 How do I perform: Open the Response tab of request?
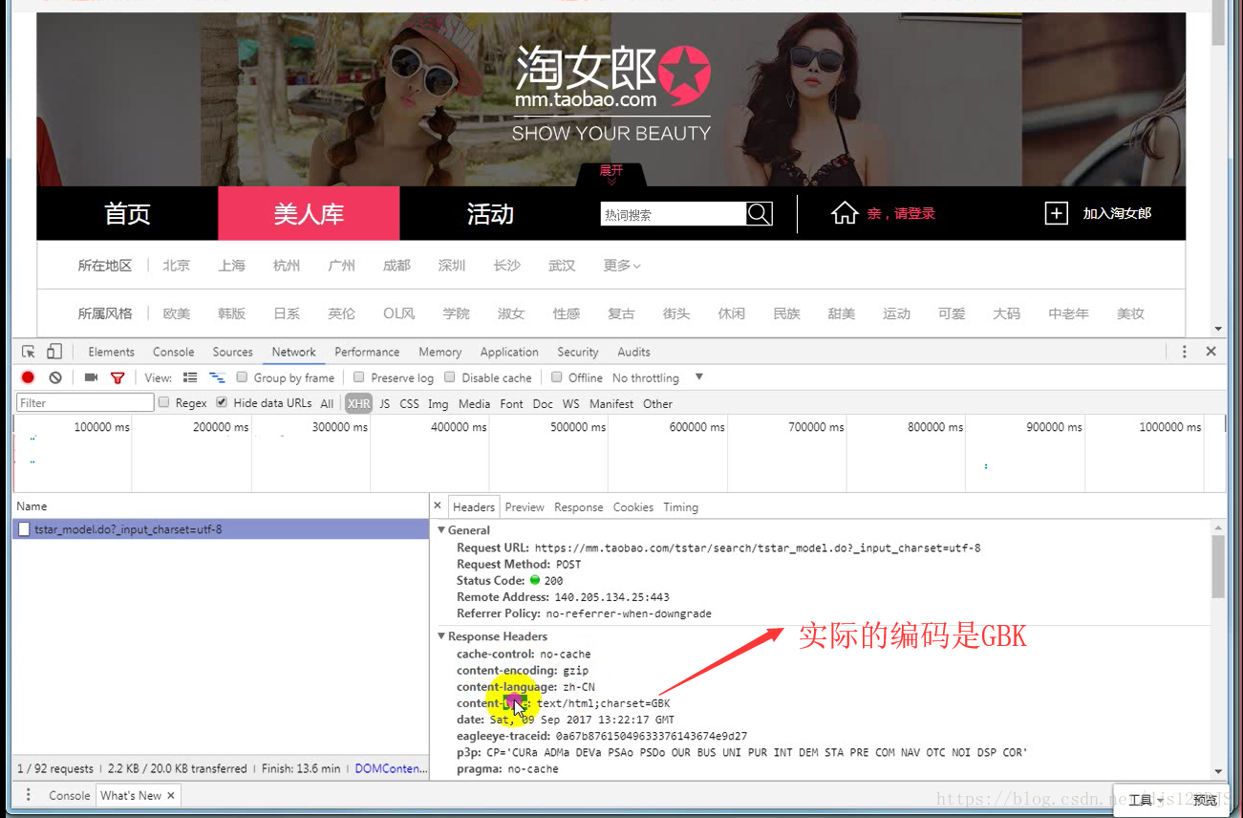click(x=578, y=507)
